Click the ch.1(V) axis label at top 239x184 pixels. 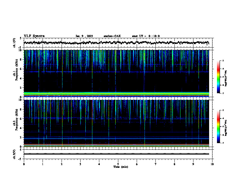14,43
